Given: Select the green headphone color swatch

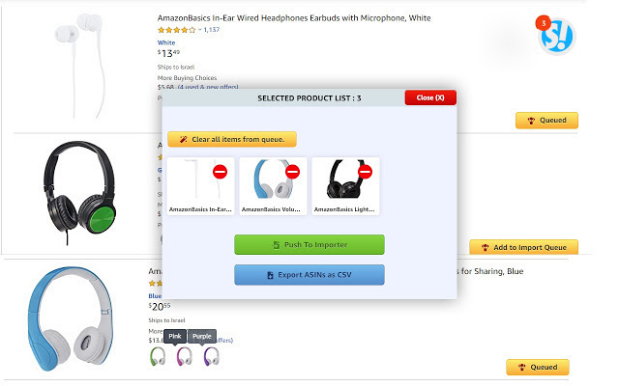Looking at the screenshot, I should pos(158,356).
